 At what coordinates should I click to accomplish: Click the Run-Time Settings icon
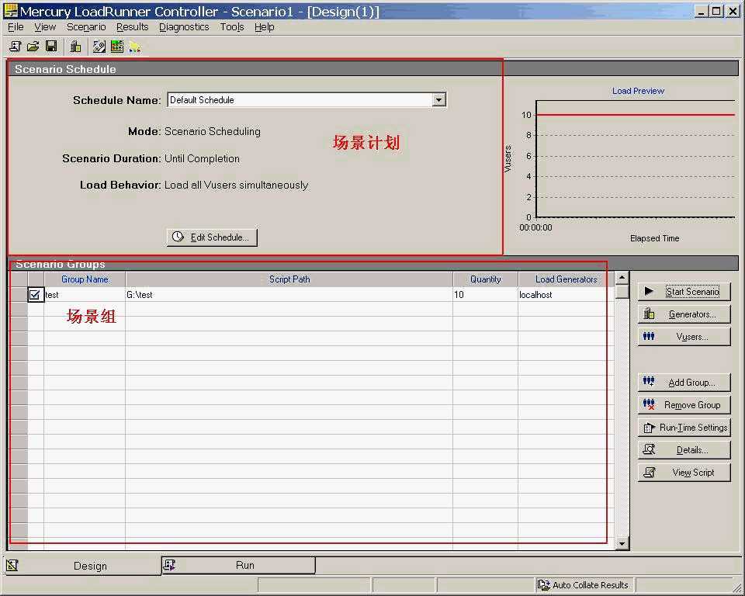coord(649,428)
